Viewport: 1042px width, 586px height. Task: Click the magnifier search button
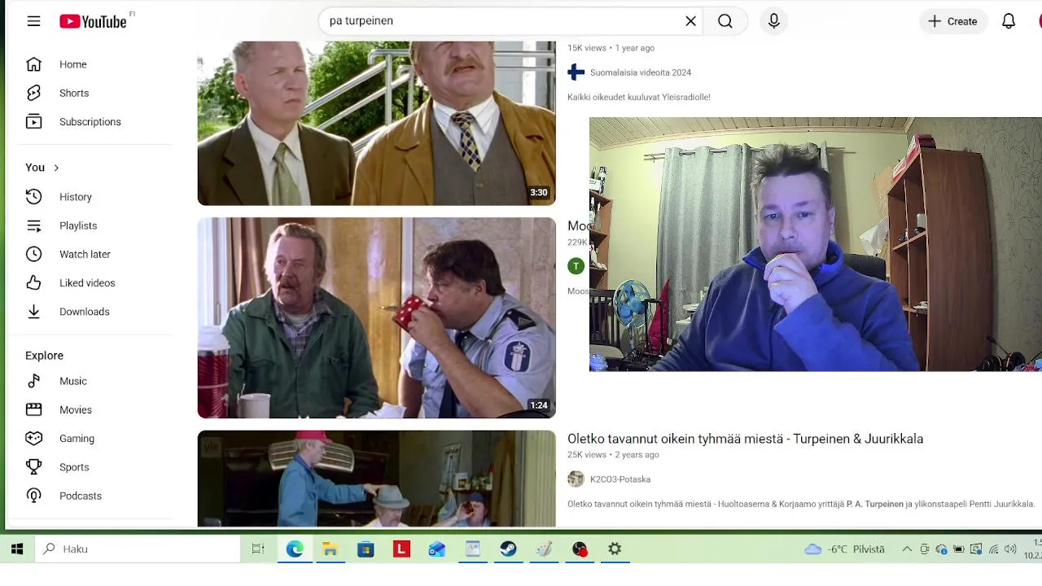(x=725, y=21)
